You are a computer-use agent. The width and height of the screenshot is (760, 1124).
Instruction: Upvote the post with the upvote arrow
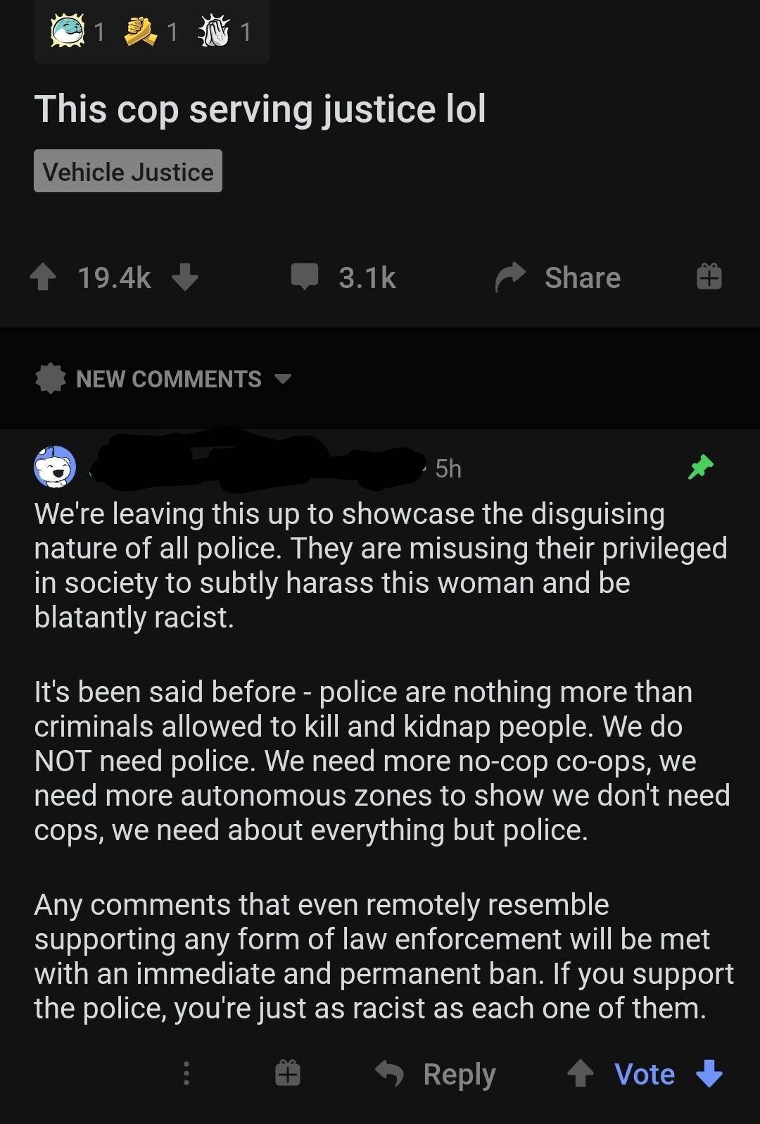[45, 277]
